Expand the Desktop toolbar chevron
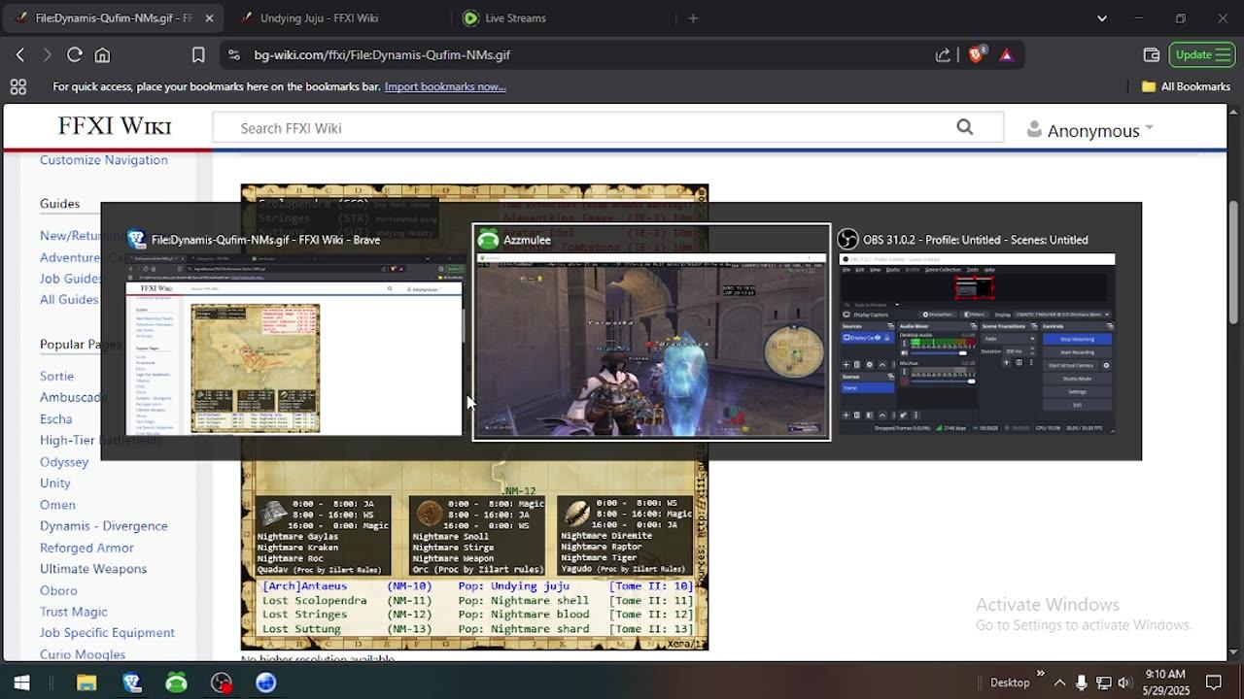This screenshot has width=1244, height=699. click(x=1040, y=673)
